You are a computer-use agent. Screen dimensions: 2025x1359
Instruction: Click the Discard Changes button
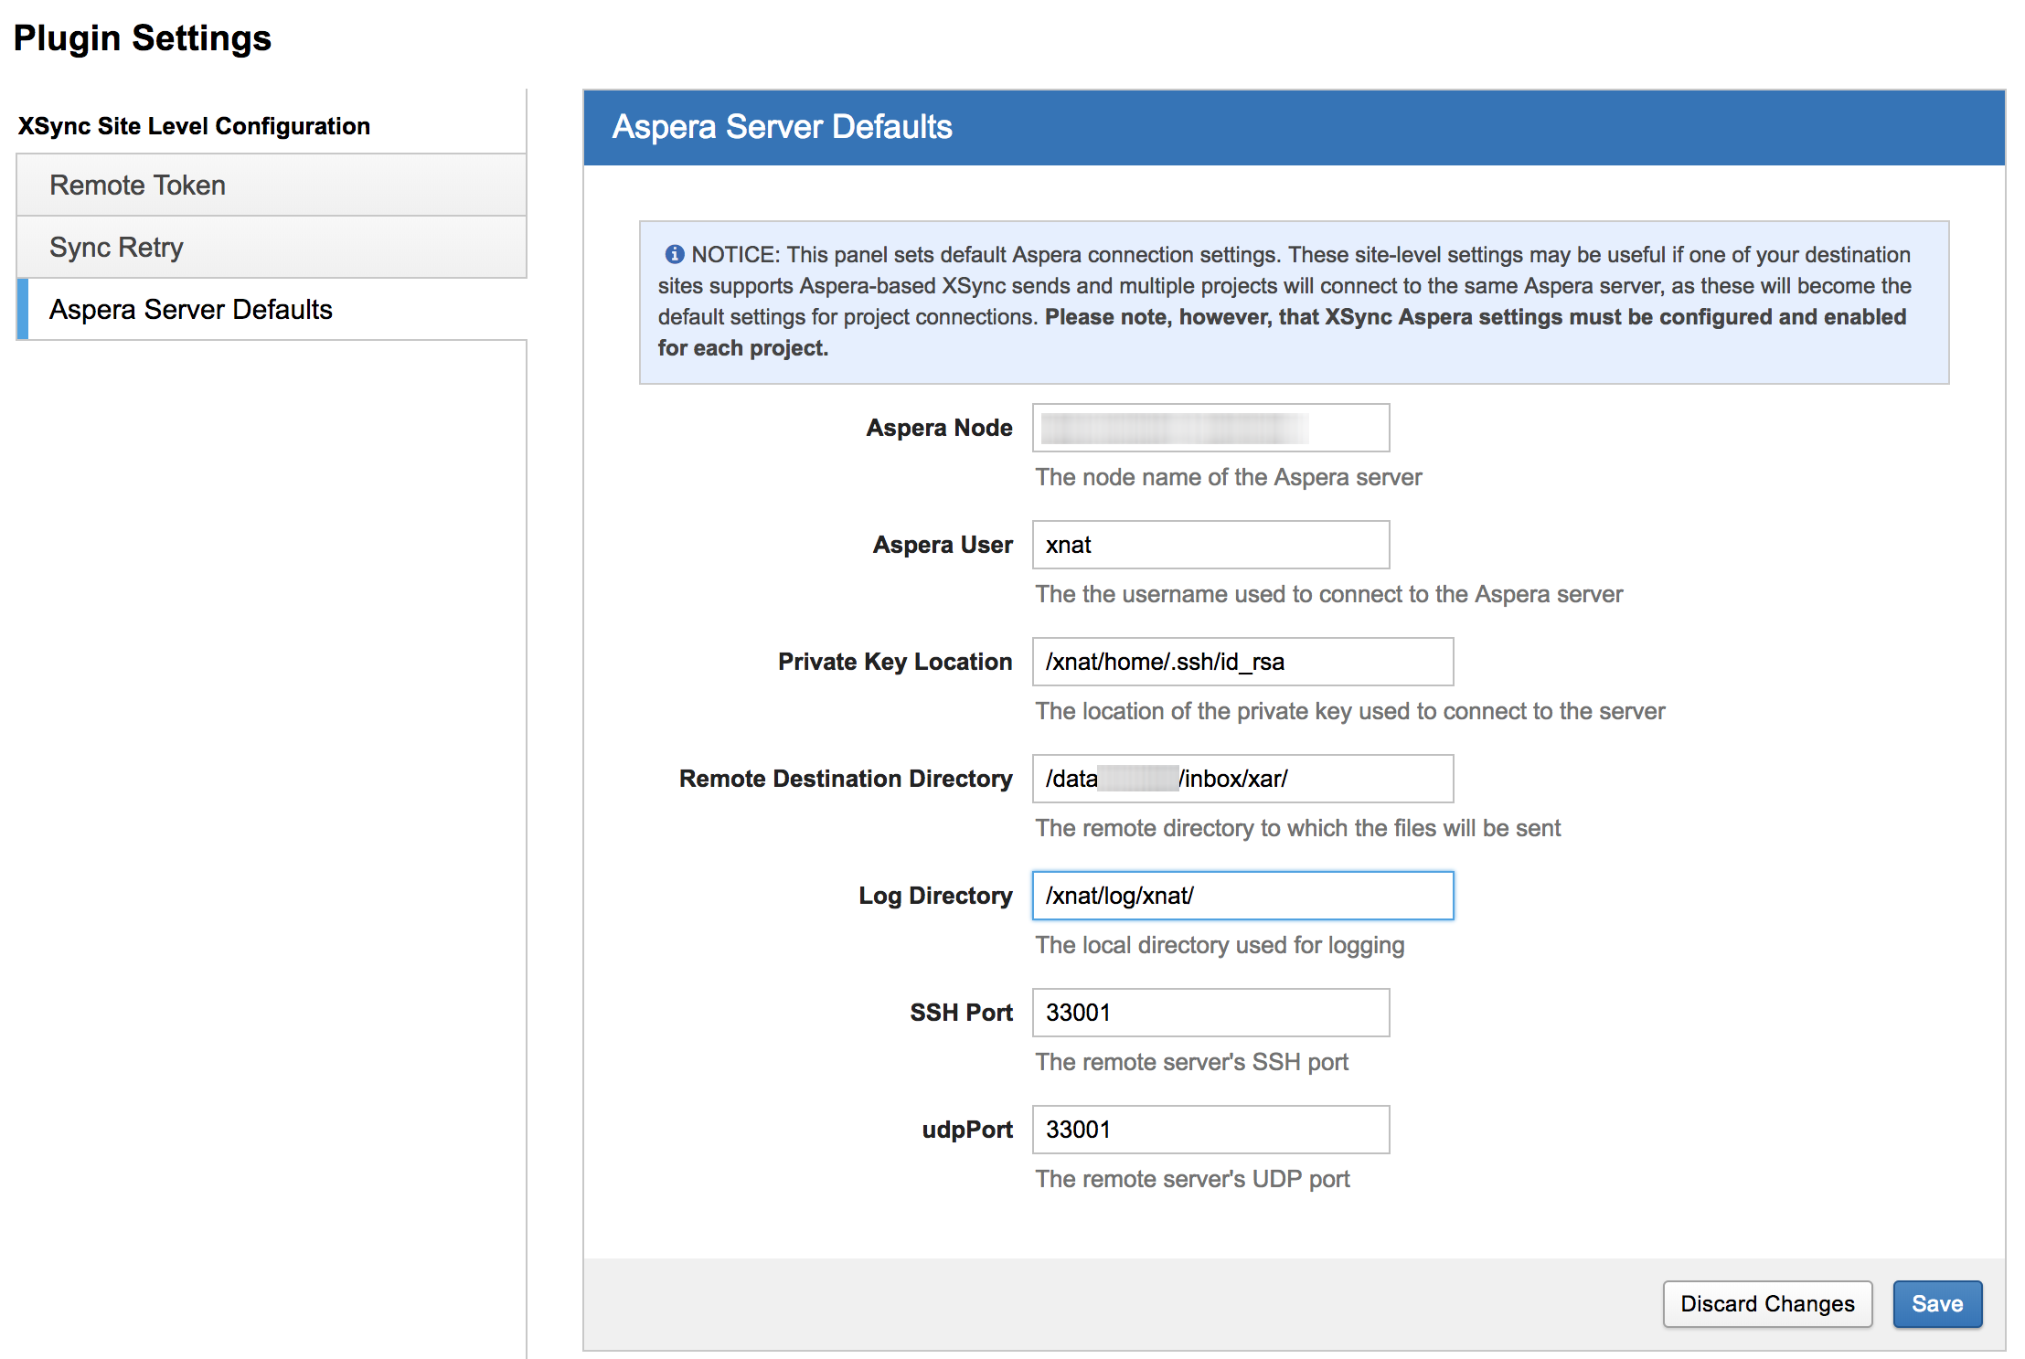click(x=1766, y=1303)
